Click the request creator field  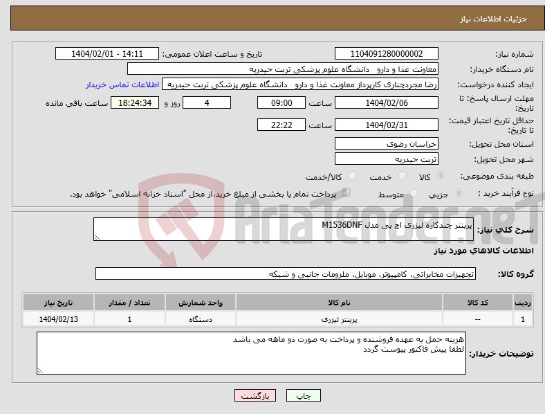click(300, 84)
